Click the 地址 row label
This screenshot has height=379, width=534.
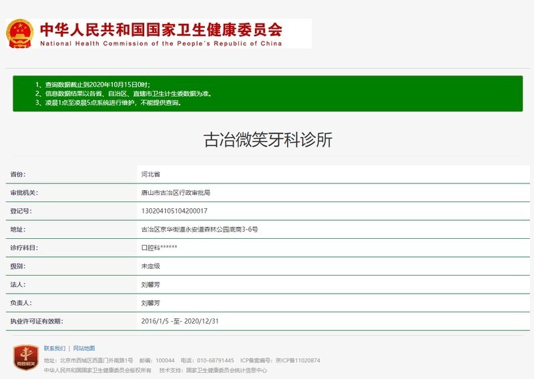coord(18,230)
